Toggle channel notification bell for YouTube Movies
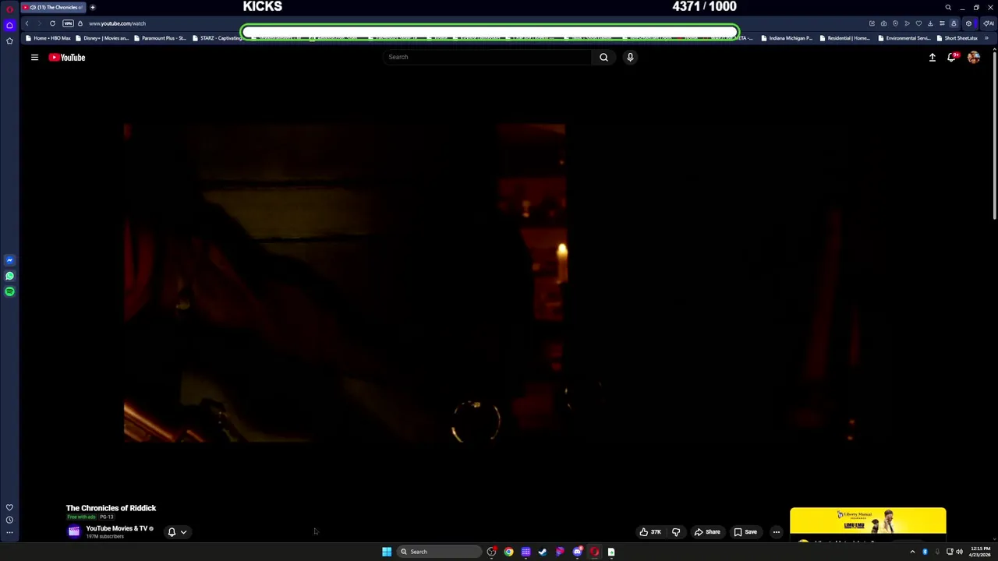This screenshot has height=561, width=998. 172,532
